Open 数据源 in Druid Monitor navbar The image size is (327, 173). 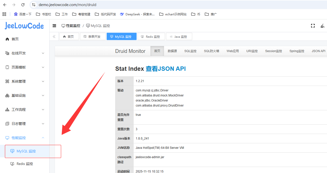coord(172,51)
